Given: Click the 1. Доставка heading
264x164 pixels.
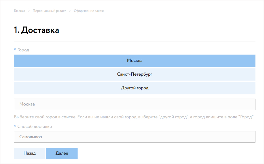Looking at the screenshot, I should coord(36,30).
